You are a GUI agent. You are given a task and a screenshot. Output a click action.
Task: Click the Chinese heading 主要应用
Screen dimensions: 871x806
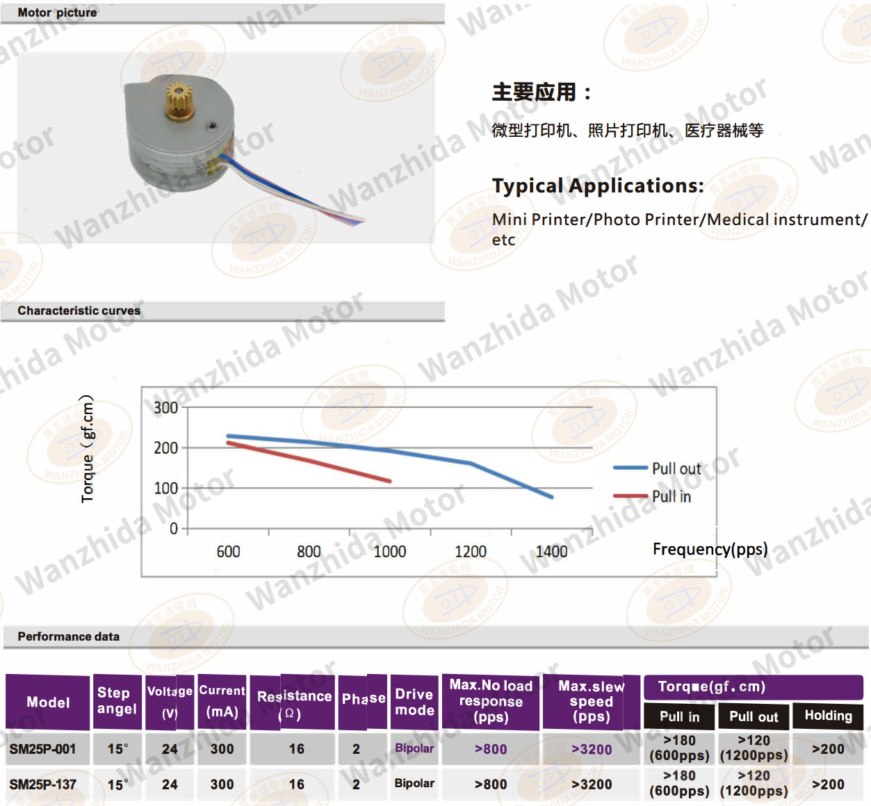542,92
